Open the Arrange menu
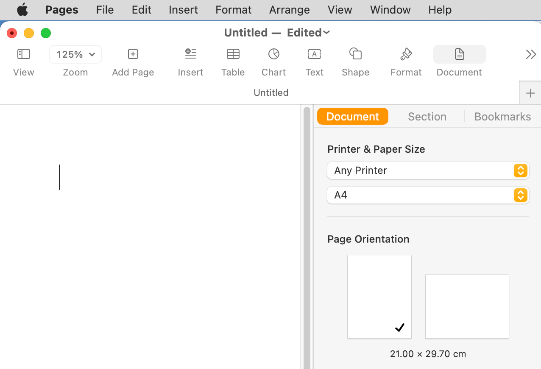541x369 pixels. tap(290, 10)
